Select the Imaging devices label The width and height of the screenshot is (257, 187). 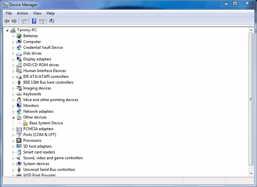tap(37, 88)
